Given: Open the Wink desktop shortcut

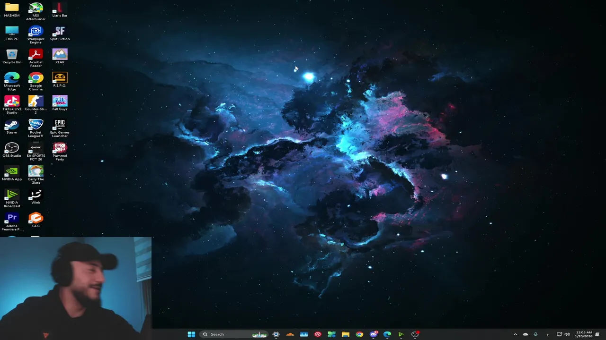Looking at the screenshot, I should click(36, 196).
